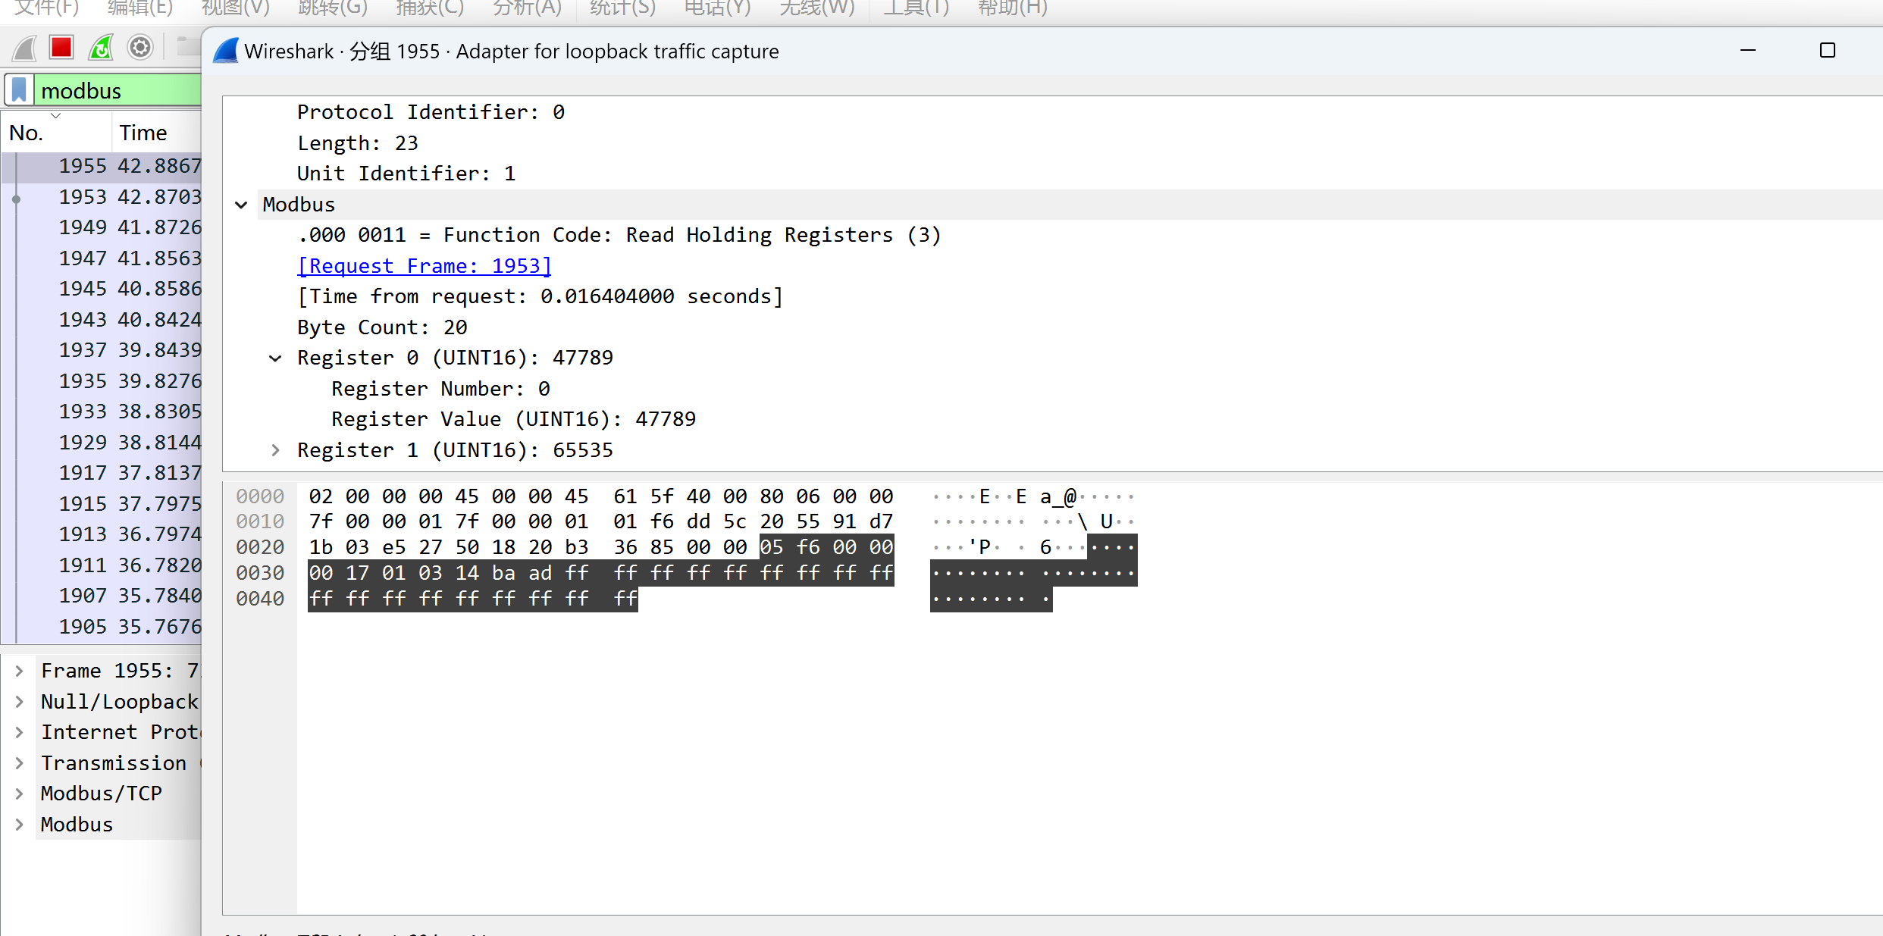Open the 视图(V) menu
1883x936 pixels.
(x=235, y=8)
